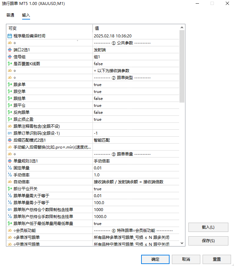Screen dimensions: 234x266
Task: Click the ▿ 以下为接收端参数 value cell
Action: (x=136, y=71)
